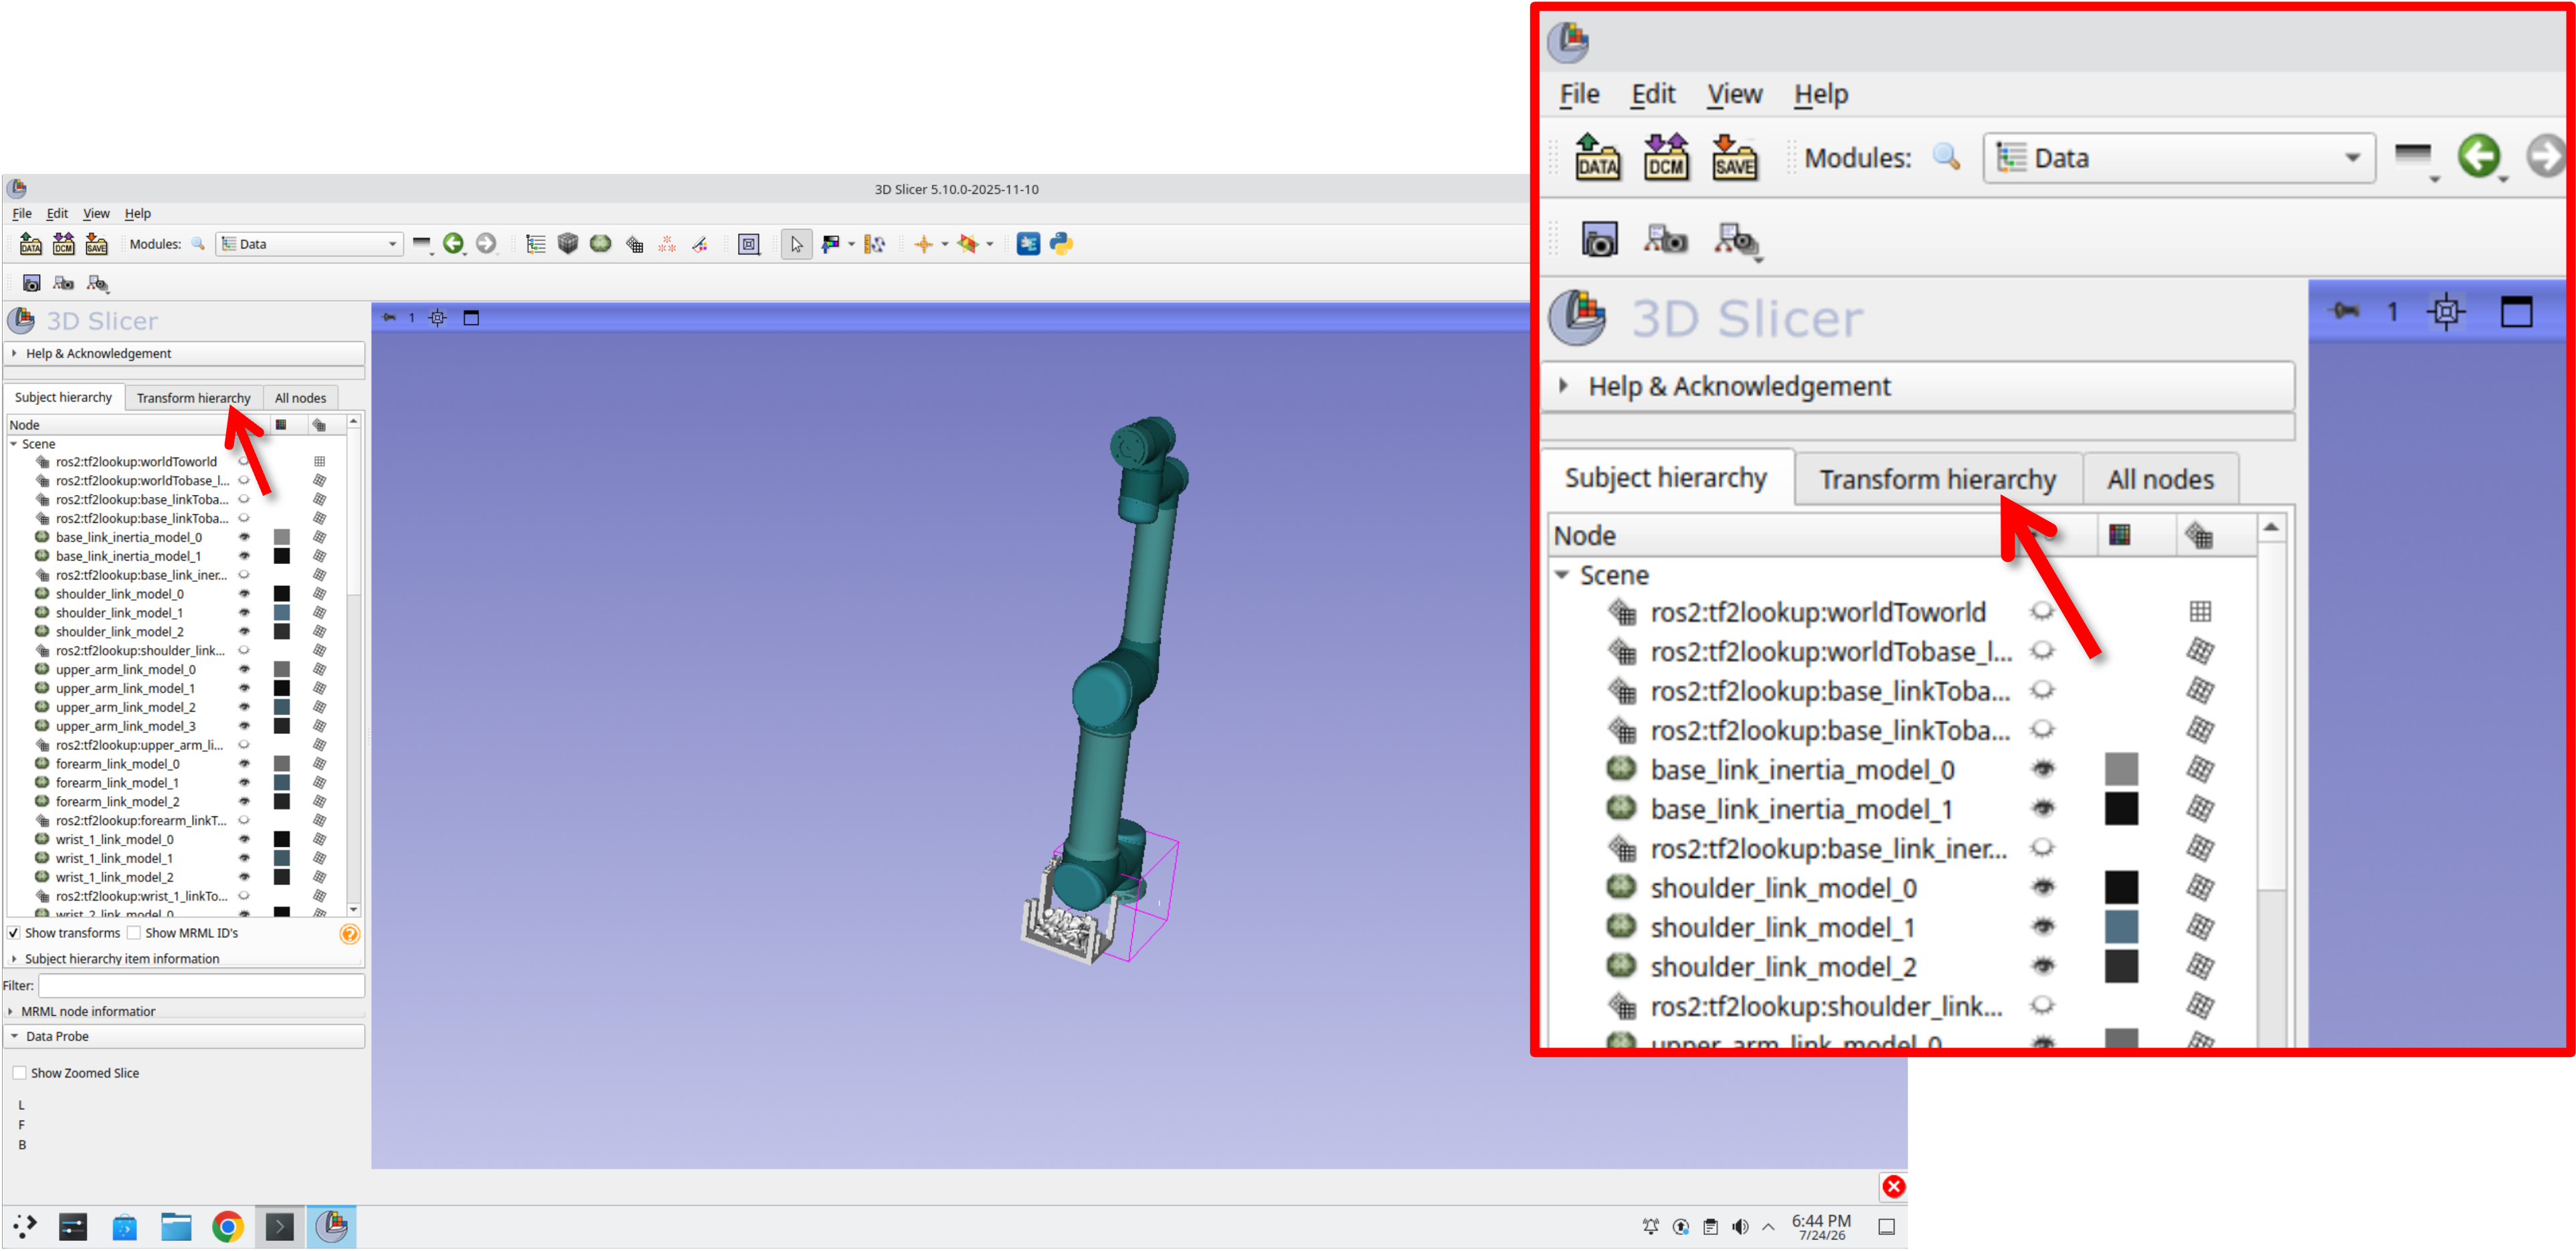2576x1251 pixels.
Task: Toggle visibility of upper_arm_link_model_3
Action: (244, 726)
